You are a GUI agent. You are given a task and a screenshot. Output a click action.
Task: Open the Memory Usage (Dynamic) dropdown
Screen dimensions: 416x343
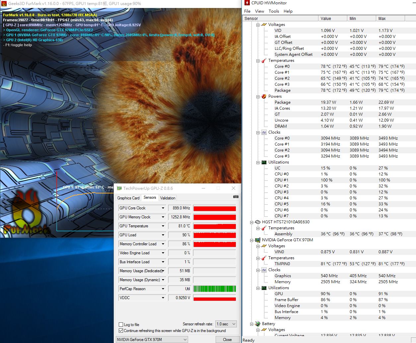point(163,280)
